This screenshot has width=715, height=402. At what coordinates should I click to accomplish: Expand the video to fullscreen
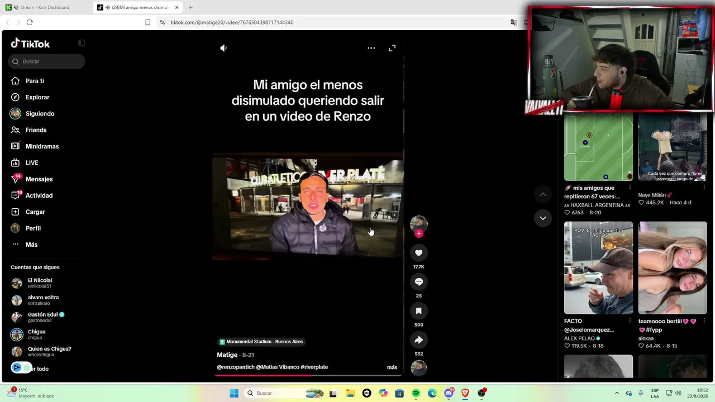point(392,48)
